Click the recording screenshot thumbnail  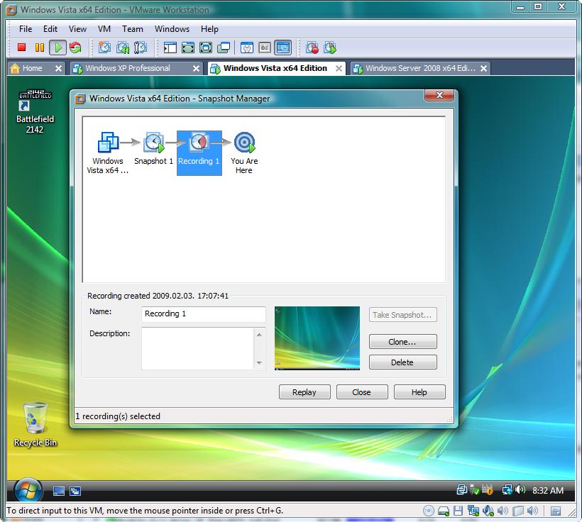(317, 338)
